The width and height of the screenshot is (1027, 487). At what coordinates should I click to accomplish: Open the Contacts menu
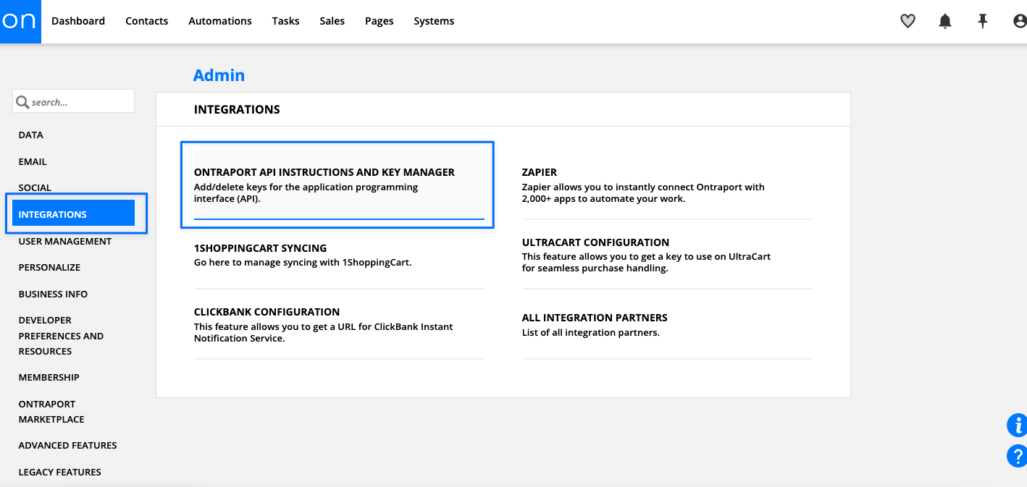click(x=146, y=21)
